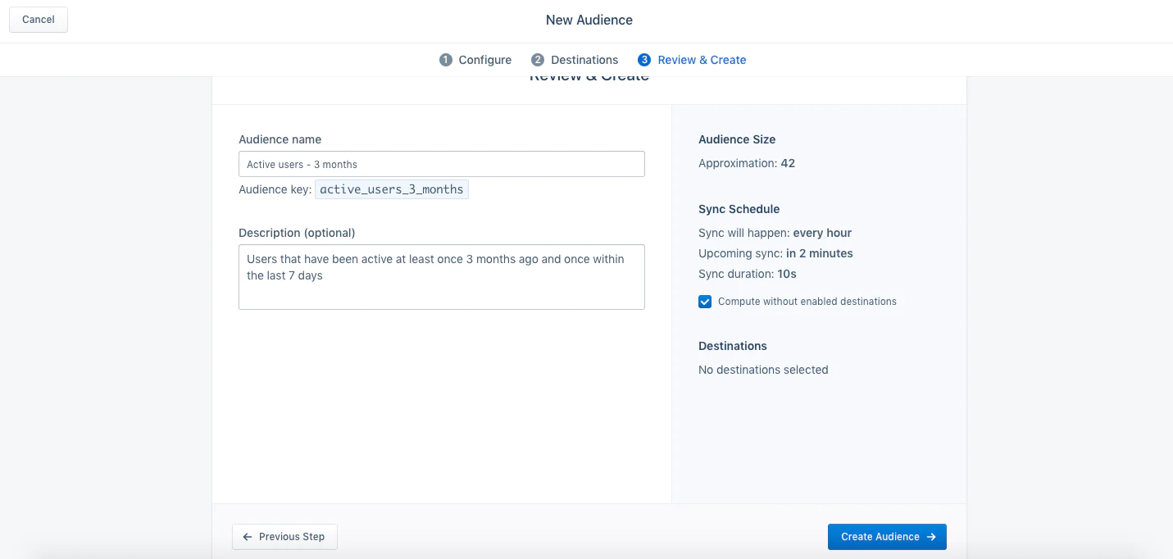Click the Sync Schedule heading
This screenshot has width=1173, height=559.
point(739,209)
